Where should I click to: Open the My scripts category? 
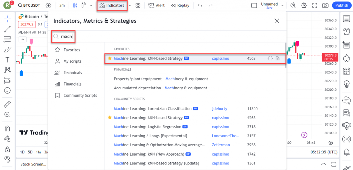point(68,61)
